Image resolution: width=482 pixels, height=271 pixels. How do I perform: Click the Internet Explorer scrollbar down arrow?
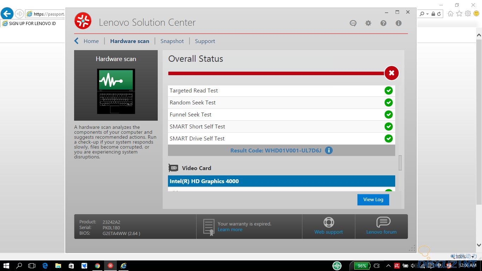point(479,245)
